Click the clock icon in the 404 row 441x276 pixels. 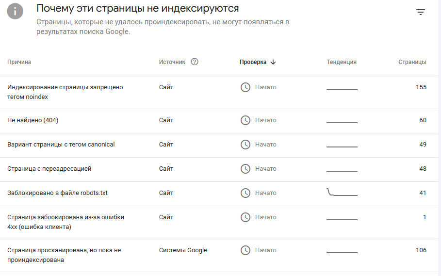pos(245,120)
